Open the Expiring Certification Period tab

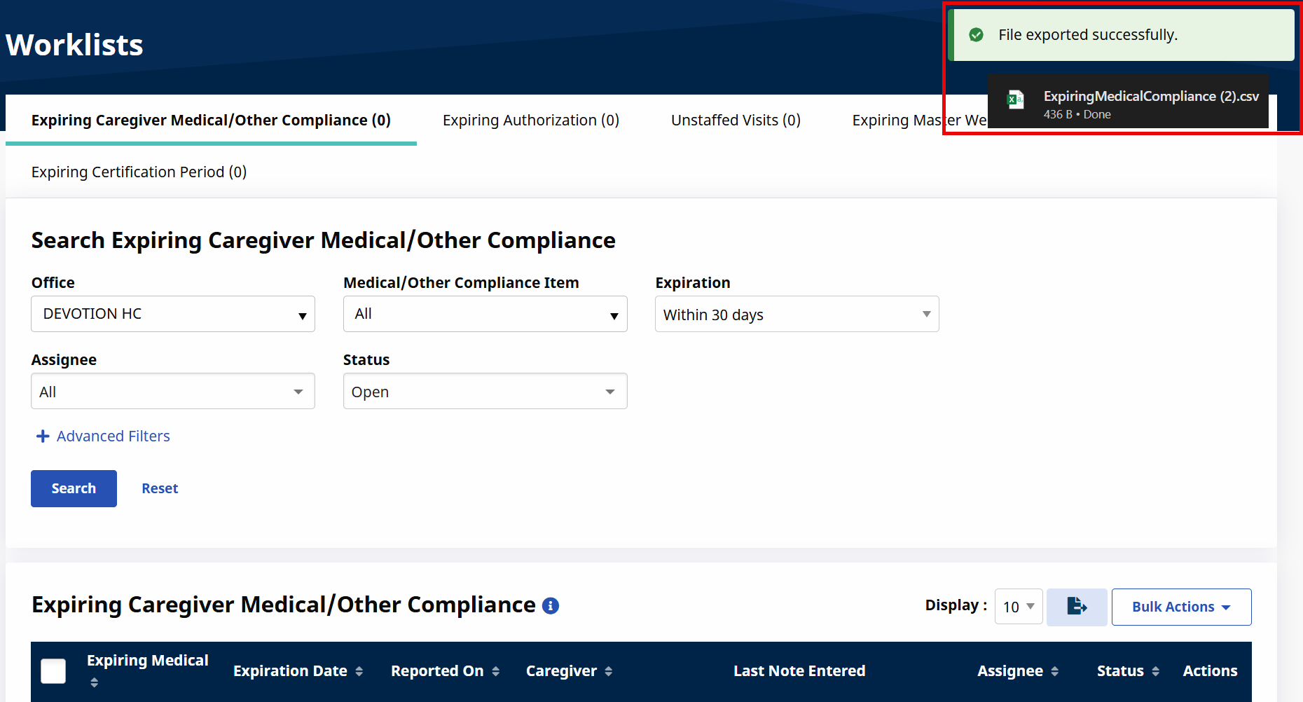click(139, 172)
